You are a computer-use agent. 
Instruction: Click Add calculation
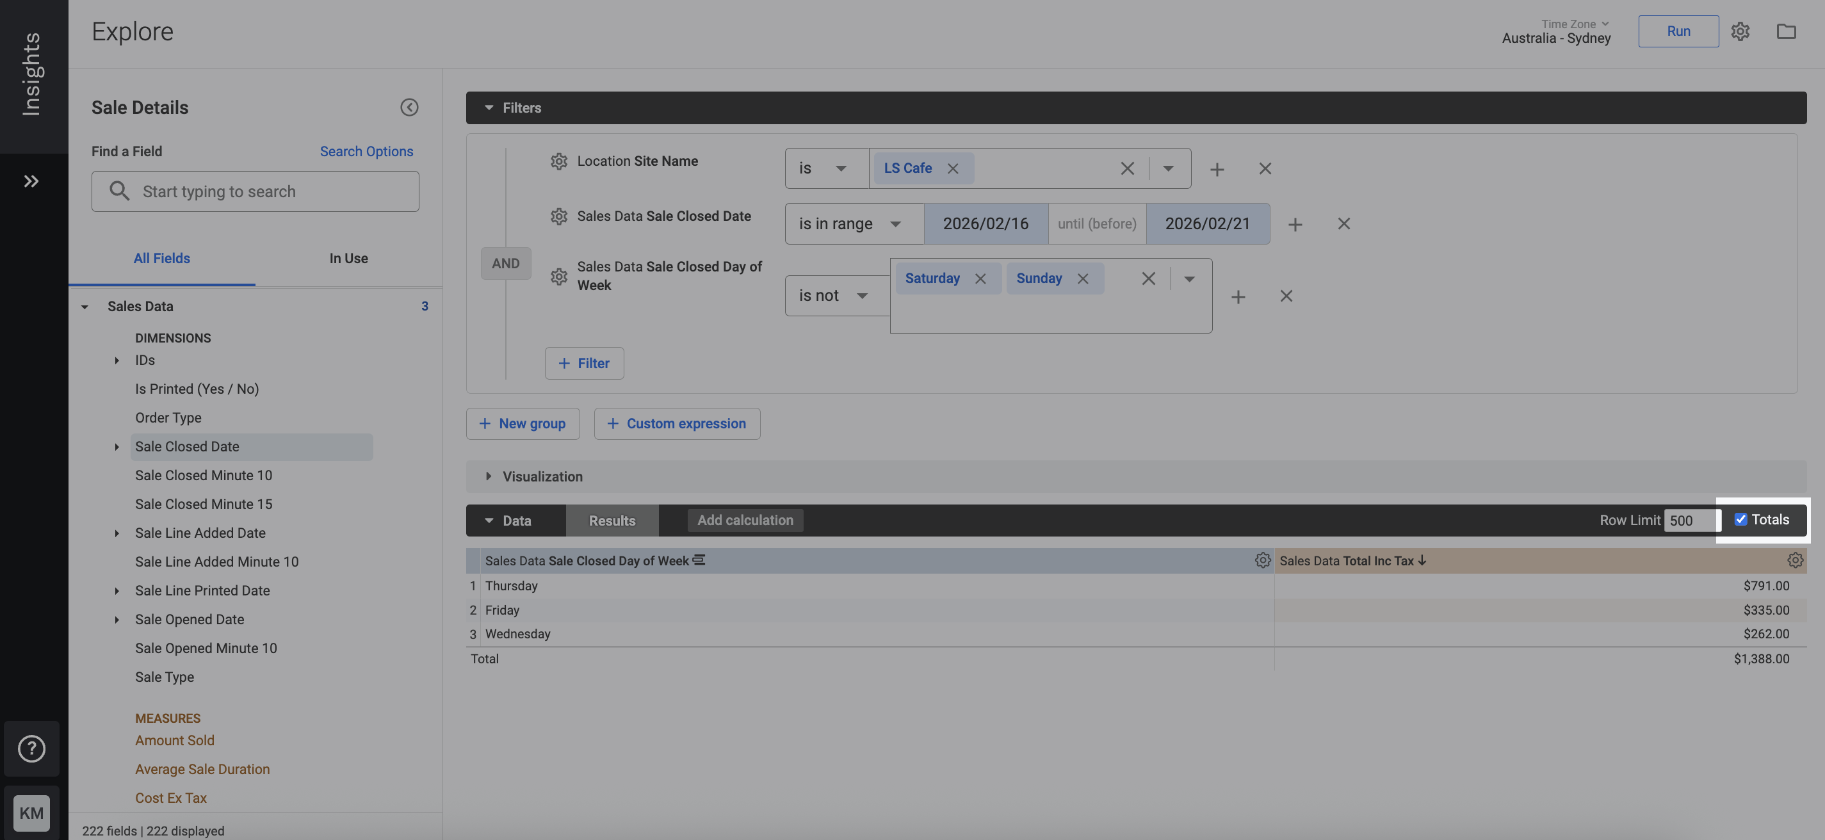pos(745,521)
